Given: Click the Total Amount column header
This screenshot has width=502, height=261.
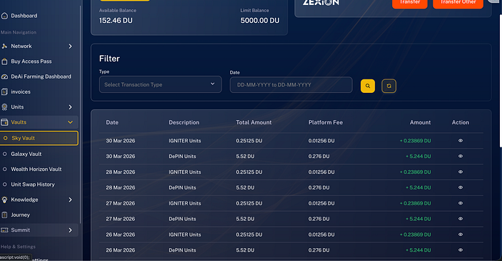Looking at the screenshot, I should [254, 122].
